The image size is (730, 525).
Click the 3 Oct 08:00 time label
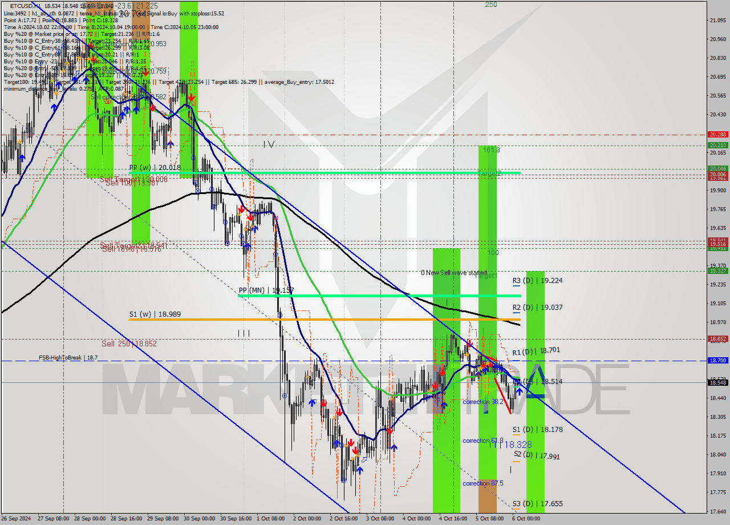[x=380, y=519]
